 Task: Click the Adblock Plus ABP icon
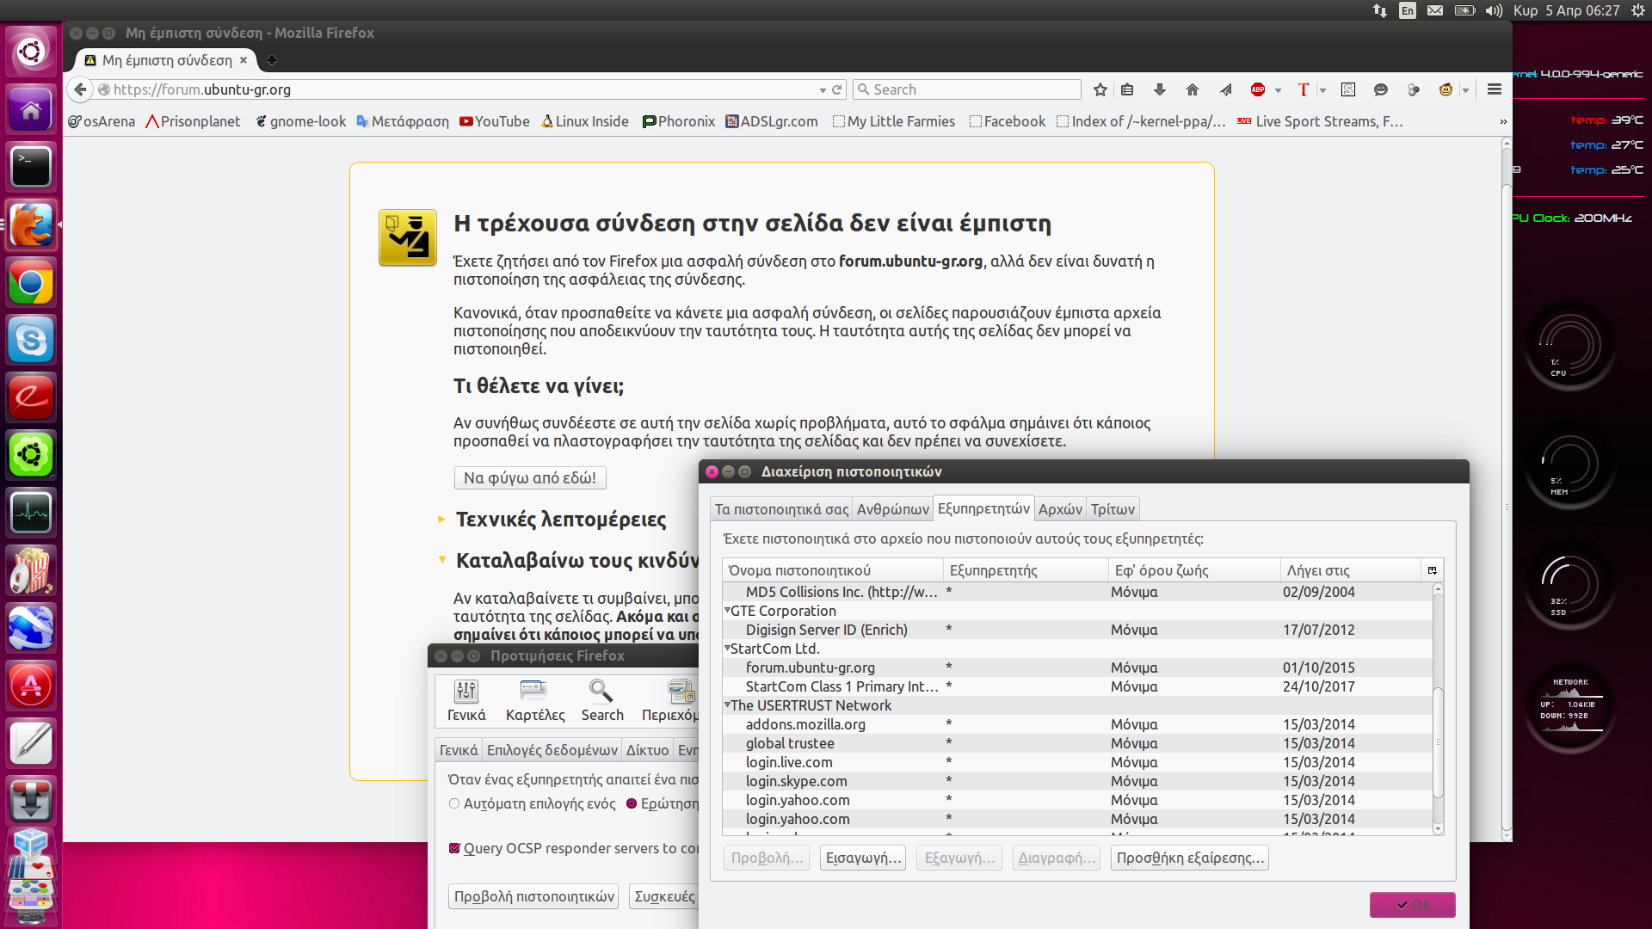click(x=1258, y=89)
